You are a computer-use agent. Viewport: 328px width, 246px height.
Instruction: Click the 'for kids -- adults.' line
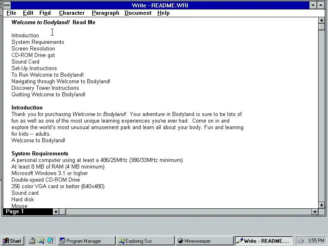[31, 134]
